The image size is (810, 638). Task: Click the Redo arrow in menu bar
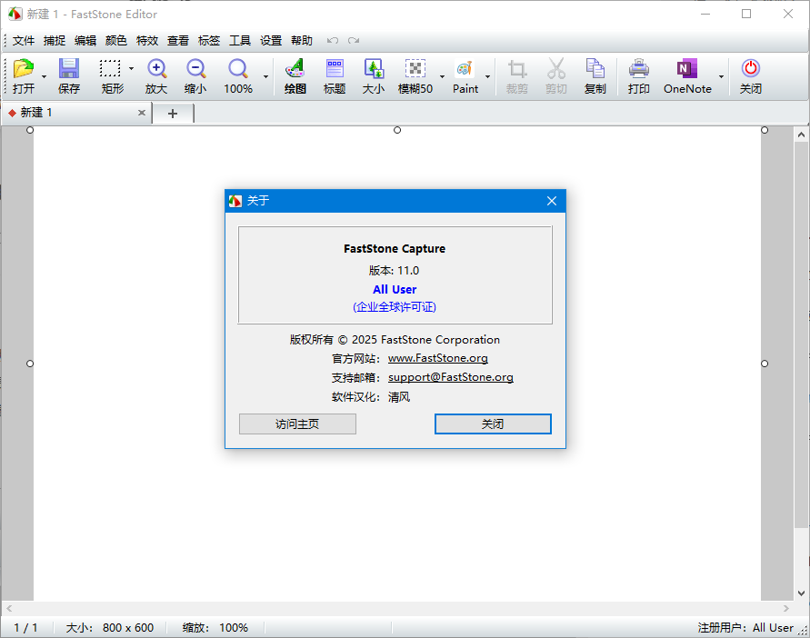pyautogui.click(x=354, y=40)
